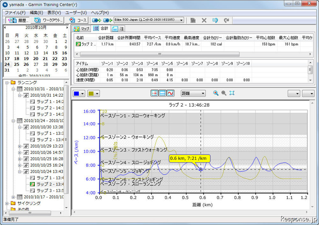Open the ユーザー(U) menu

[x=76, y=13]
